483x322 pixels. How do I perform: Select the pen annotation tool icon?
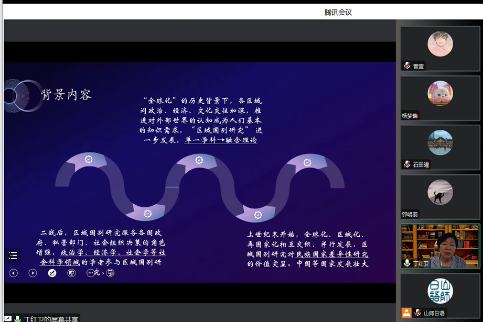tap(52, 273)
